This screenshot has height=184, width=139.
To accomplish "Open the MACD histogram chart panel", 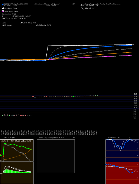I will tap(17, 173).
